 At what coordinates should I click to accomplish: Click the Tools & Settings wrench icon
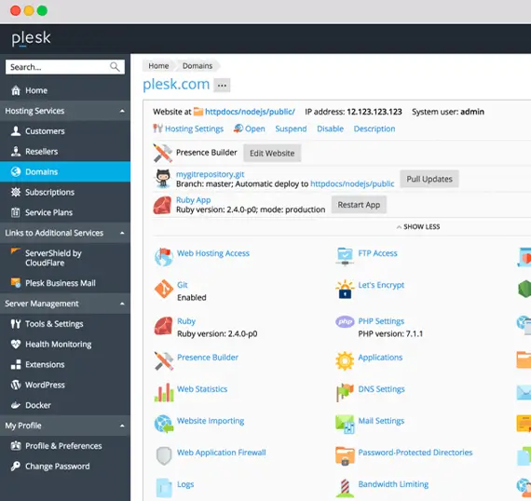click(16, 324)
